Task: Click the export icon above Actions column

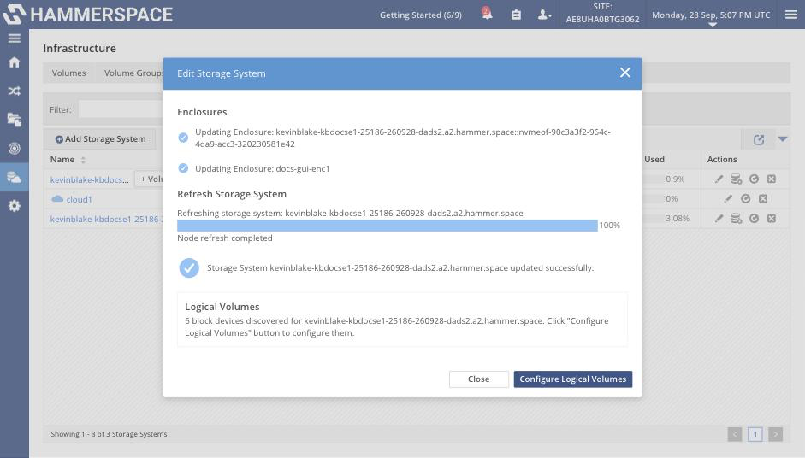Action: [759, 139]
